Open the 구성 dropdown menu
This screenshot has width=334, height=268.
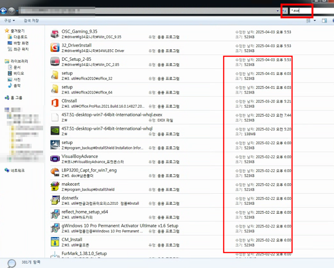9,21
